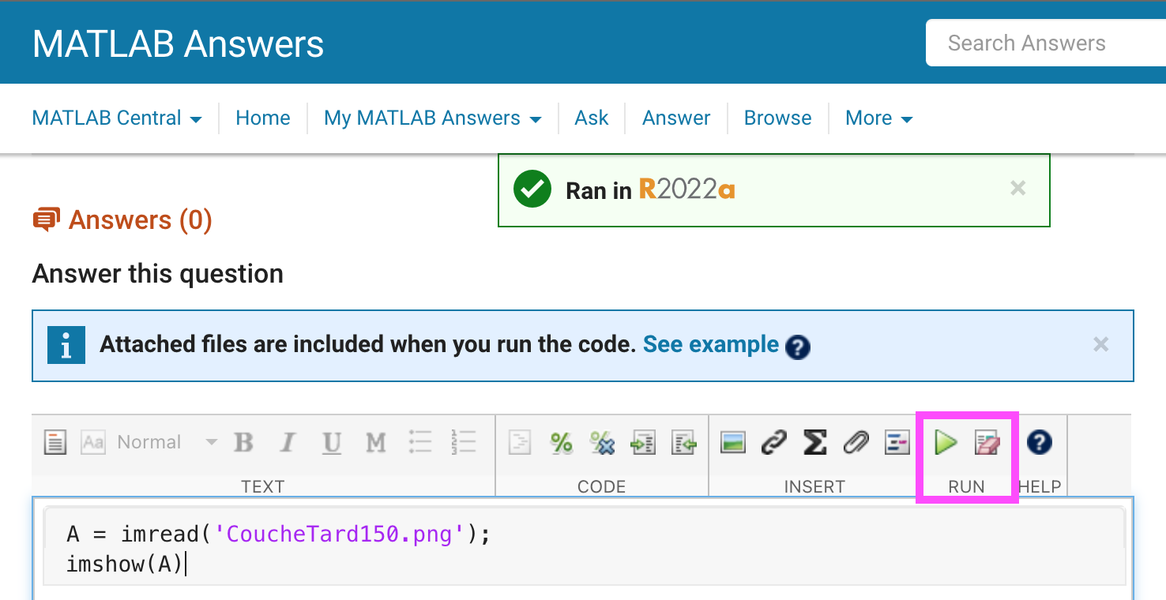1166x600 pixels.
Task: Insert an image using the picture icon
Action: [733, 442]
